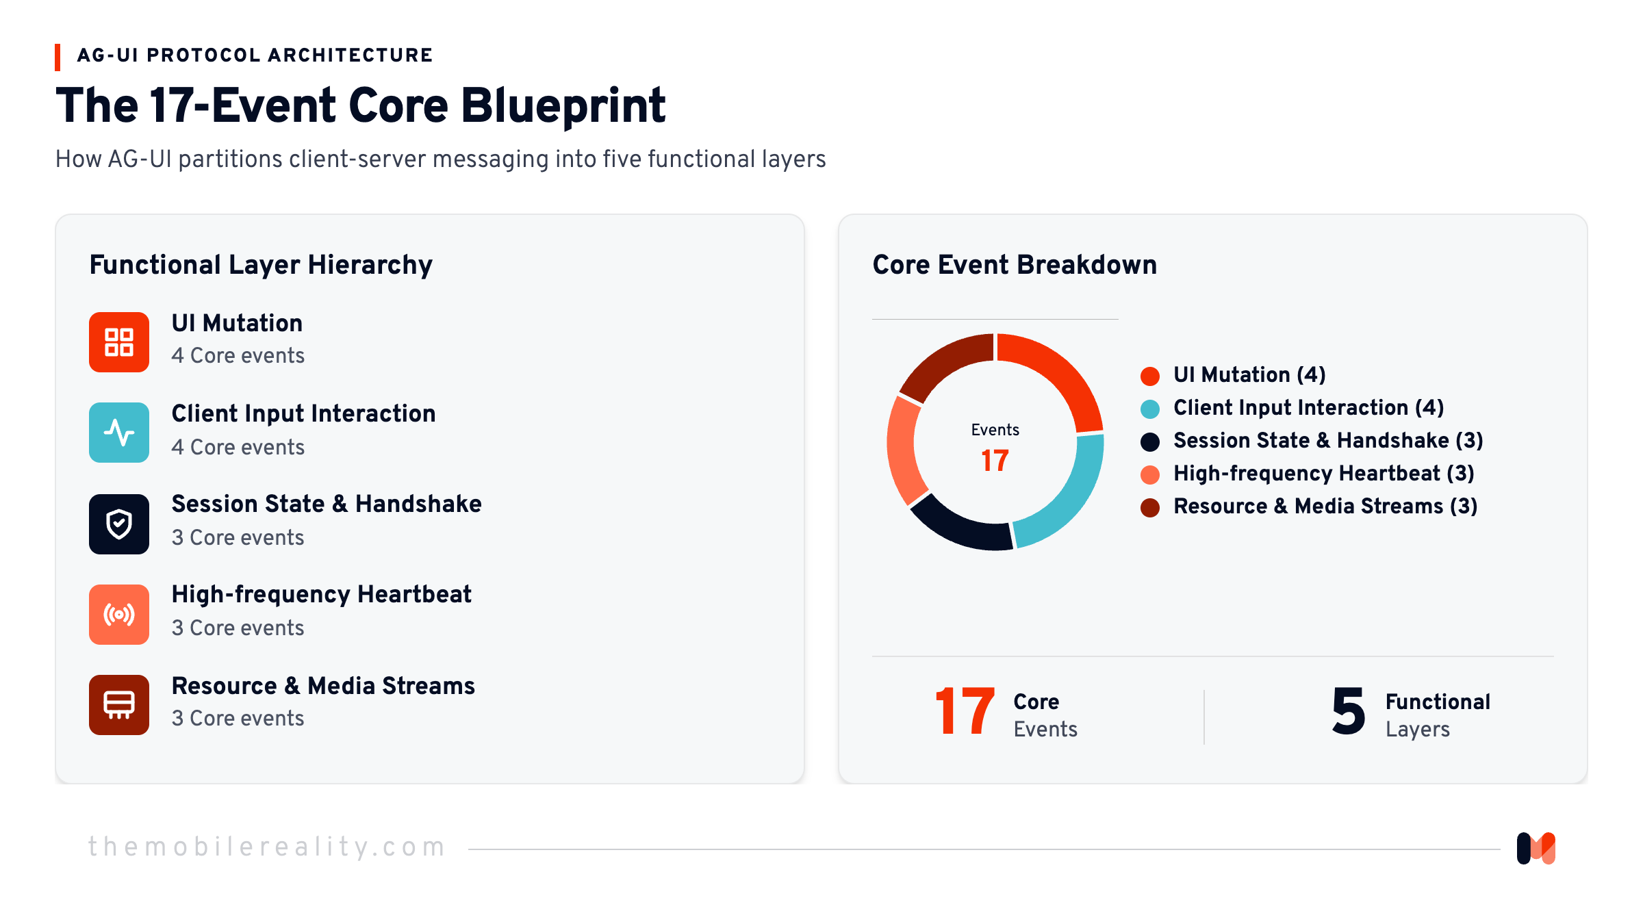Click the orange accent bar beside the header
Viewport: 1643px width, 924px height.
58,57
